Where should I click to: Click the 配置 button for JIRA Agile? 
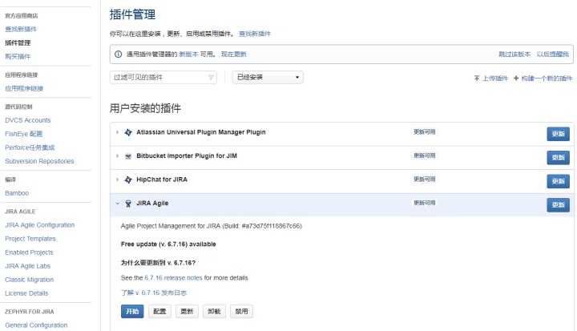159,312
